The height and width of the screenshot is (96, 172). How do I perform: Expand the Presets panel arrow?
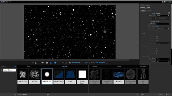[x=2, y=2]
